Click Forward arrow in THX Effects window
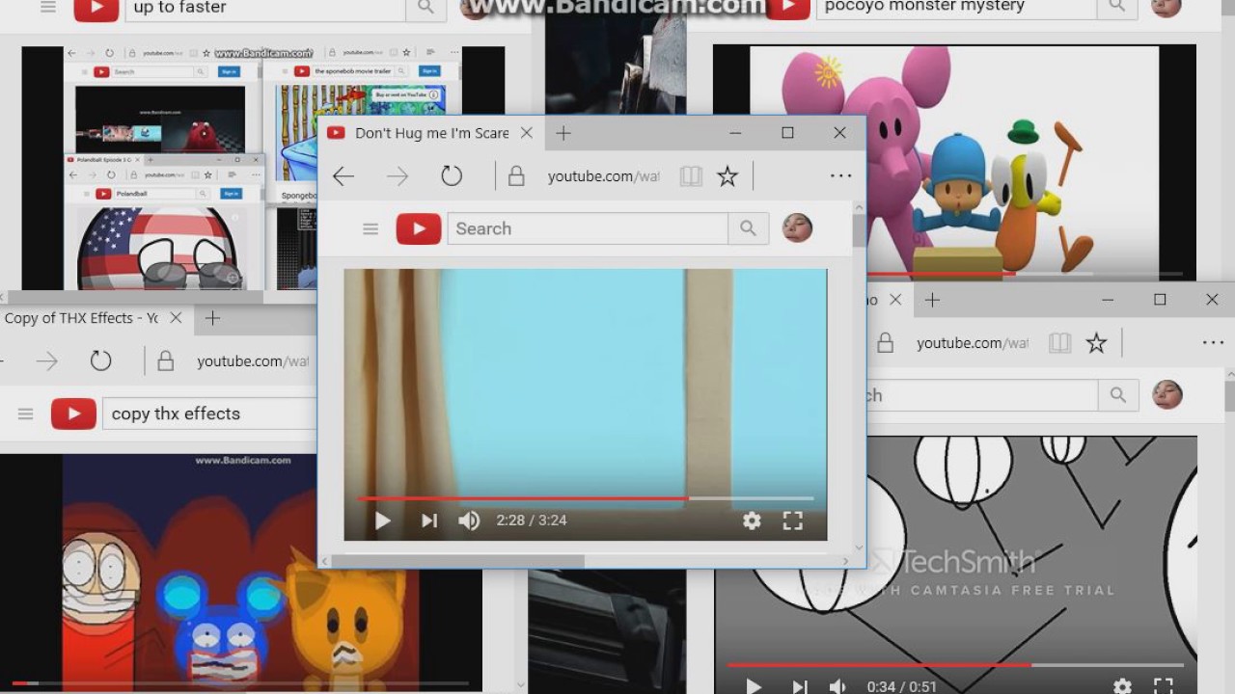The width and height of the screenshot is (1235, 694). [x=46, y=361]
